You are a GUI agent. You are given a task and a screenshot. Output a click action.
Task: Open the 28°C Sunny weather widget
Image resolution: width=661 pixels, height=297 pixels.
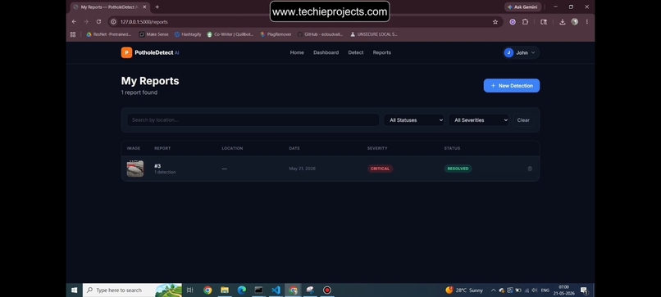[x=464, y=290]
